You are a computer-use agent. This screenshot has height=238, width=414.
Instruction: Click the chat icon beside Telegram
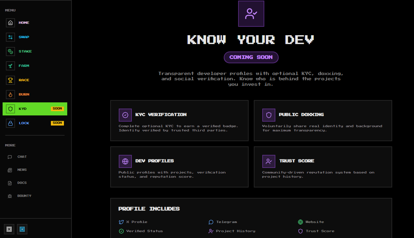click(211, 222)
